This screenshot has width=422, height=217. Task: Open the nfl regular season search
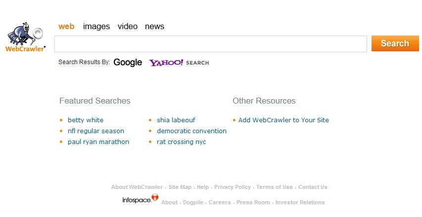point(96,131)
